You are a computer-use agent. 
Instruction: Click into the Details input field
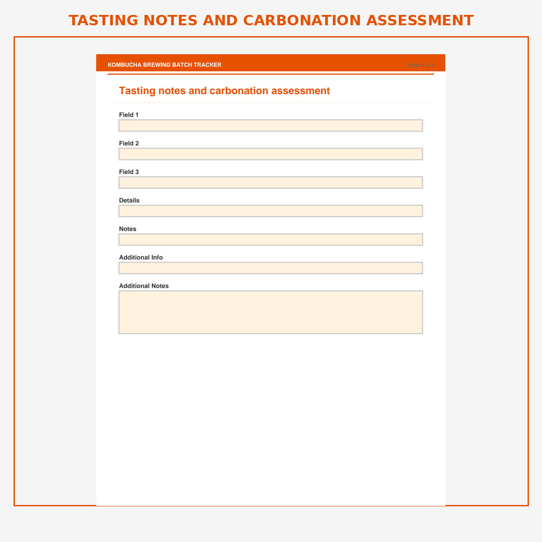pyautogui.click(x=271, y=211)
